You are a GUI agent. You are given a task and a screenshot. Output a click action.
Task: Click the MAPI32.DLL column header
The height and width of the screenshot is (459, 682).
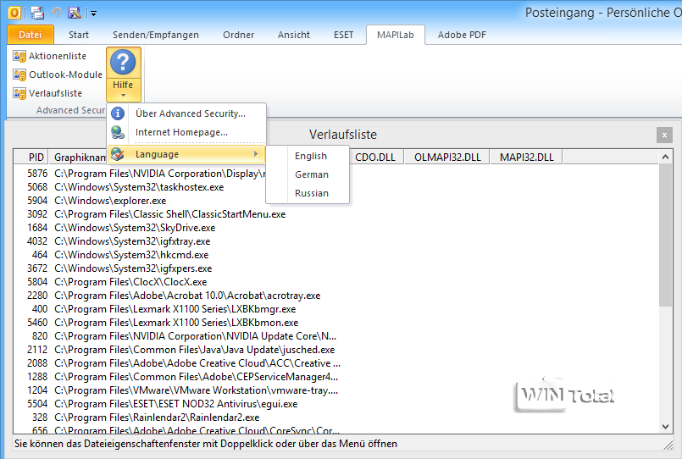click(x=526, y=158)
